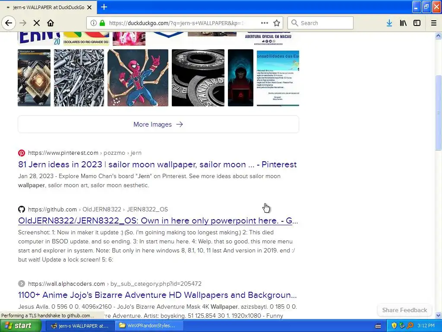Open the 1100+ Anime Jojo's Wallpapers result
Screen dimensions: 442x332
(x=157, y=295)
